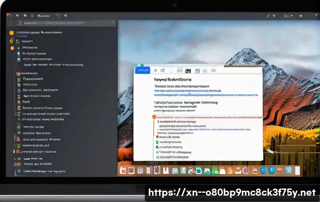This screenshot has width=320, height=202.
Task: Click the orange handle on the red highlighted line
Action: [x=154, y=117]
